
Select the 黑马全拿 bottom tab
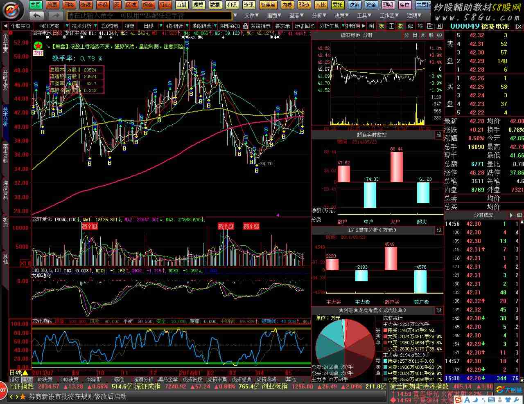[x=168, y=379]
